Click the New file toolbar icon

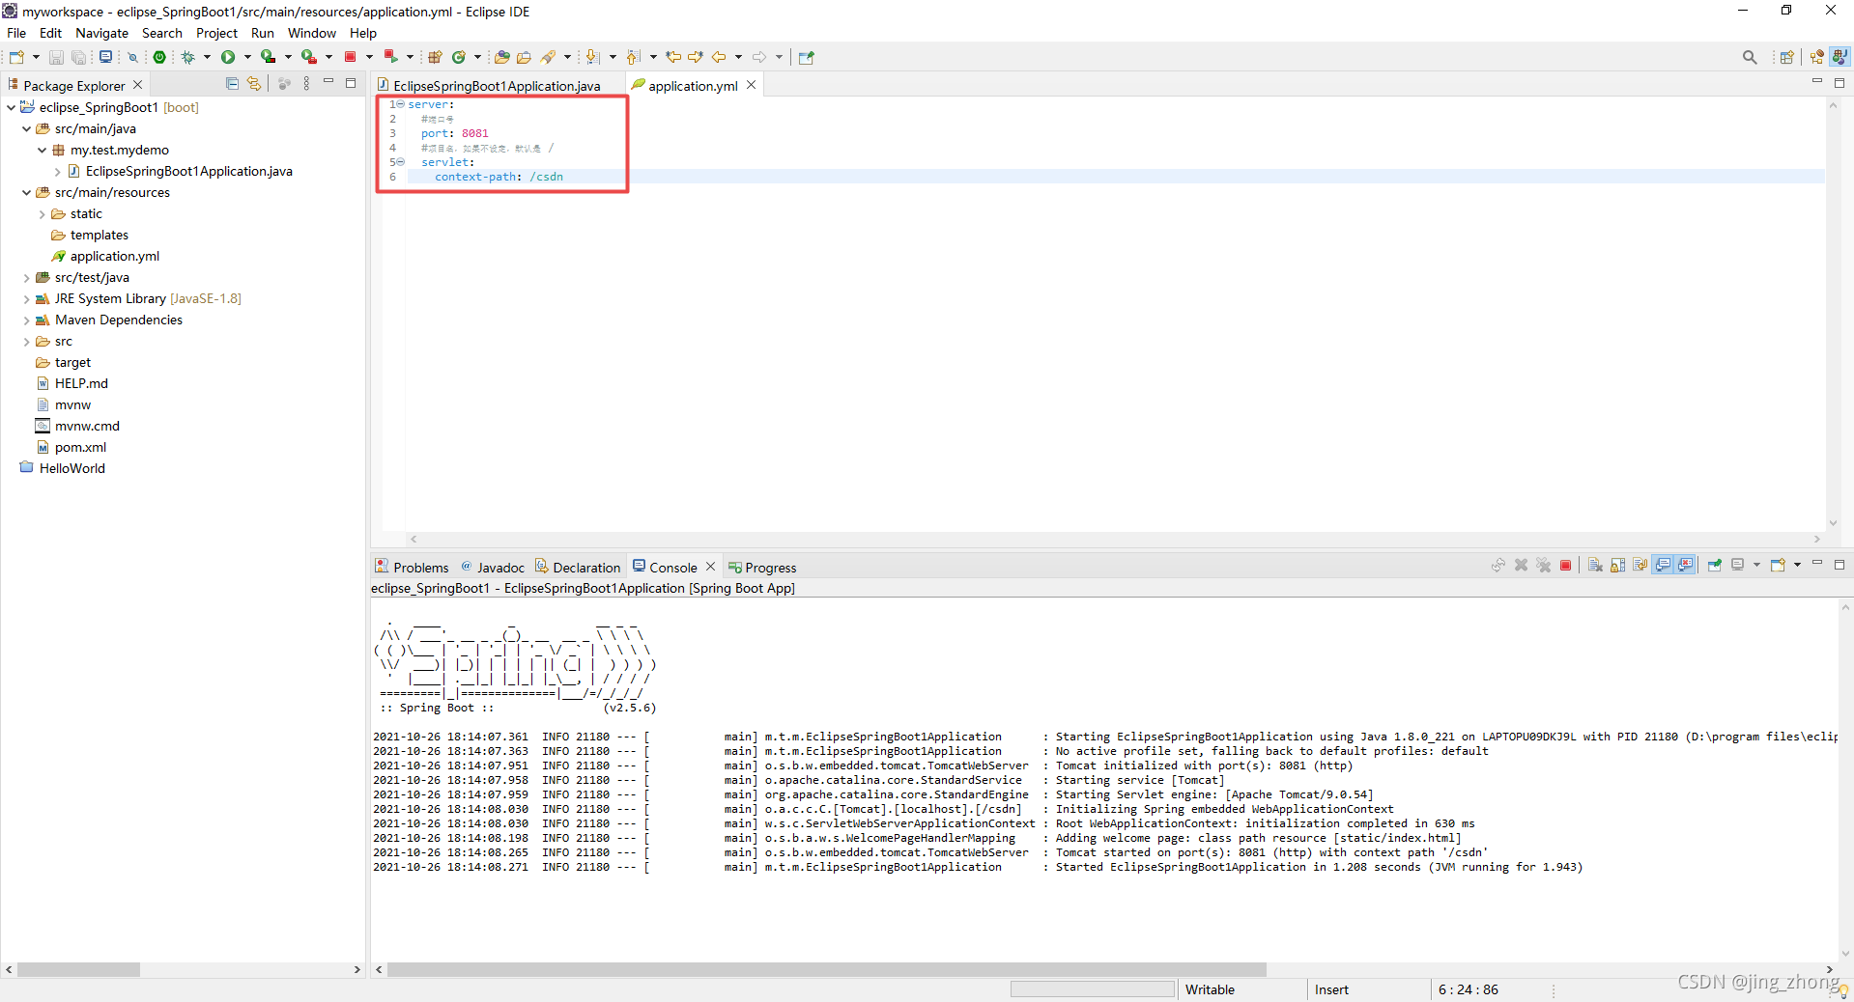(x=16, y=57)
